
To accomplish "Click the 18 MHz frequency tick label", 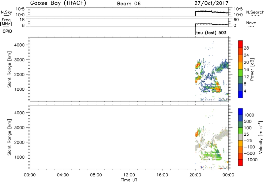I will [22, 20].
